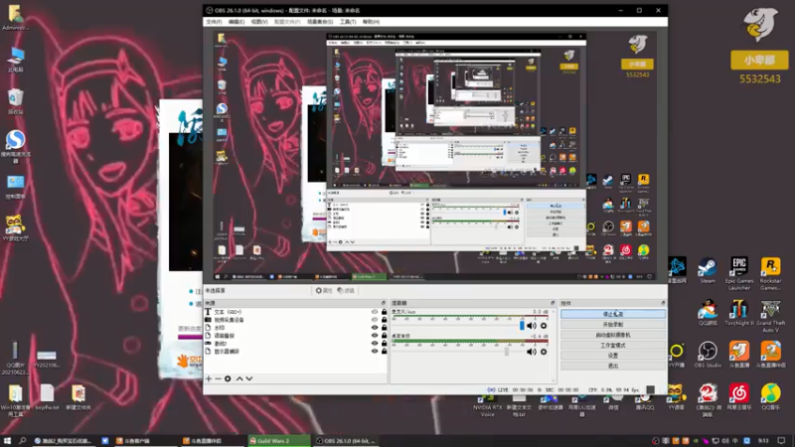Click the 开始录制 start recording button
The image size is (795, 447).
(613, 325)
